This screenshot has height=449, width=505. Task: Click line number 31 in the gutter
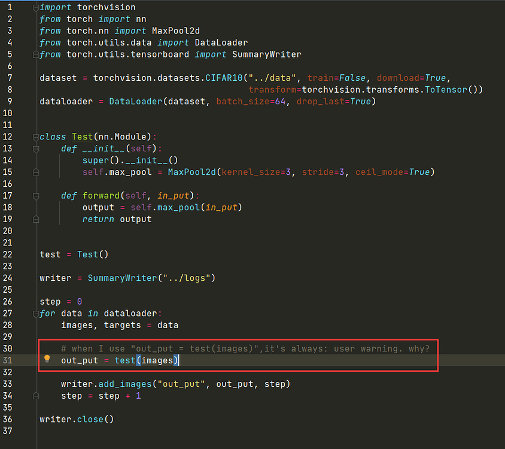point(7,360)
